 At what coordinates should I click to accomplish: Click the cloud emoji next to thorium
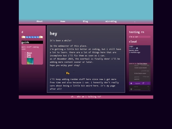tap(137, 48)
